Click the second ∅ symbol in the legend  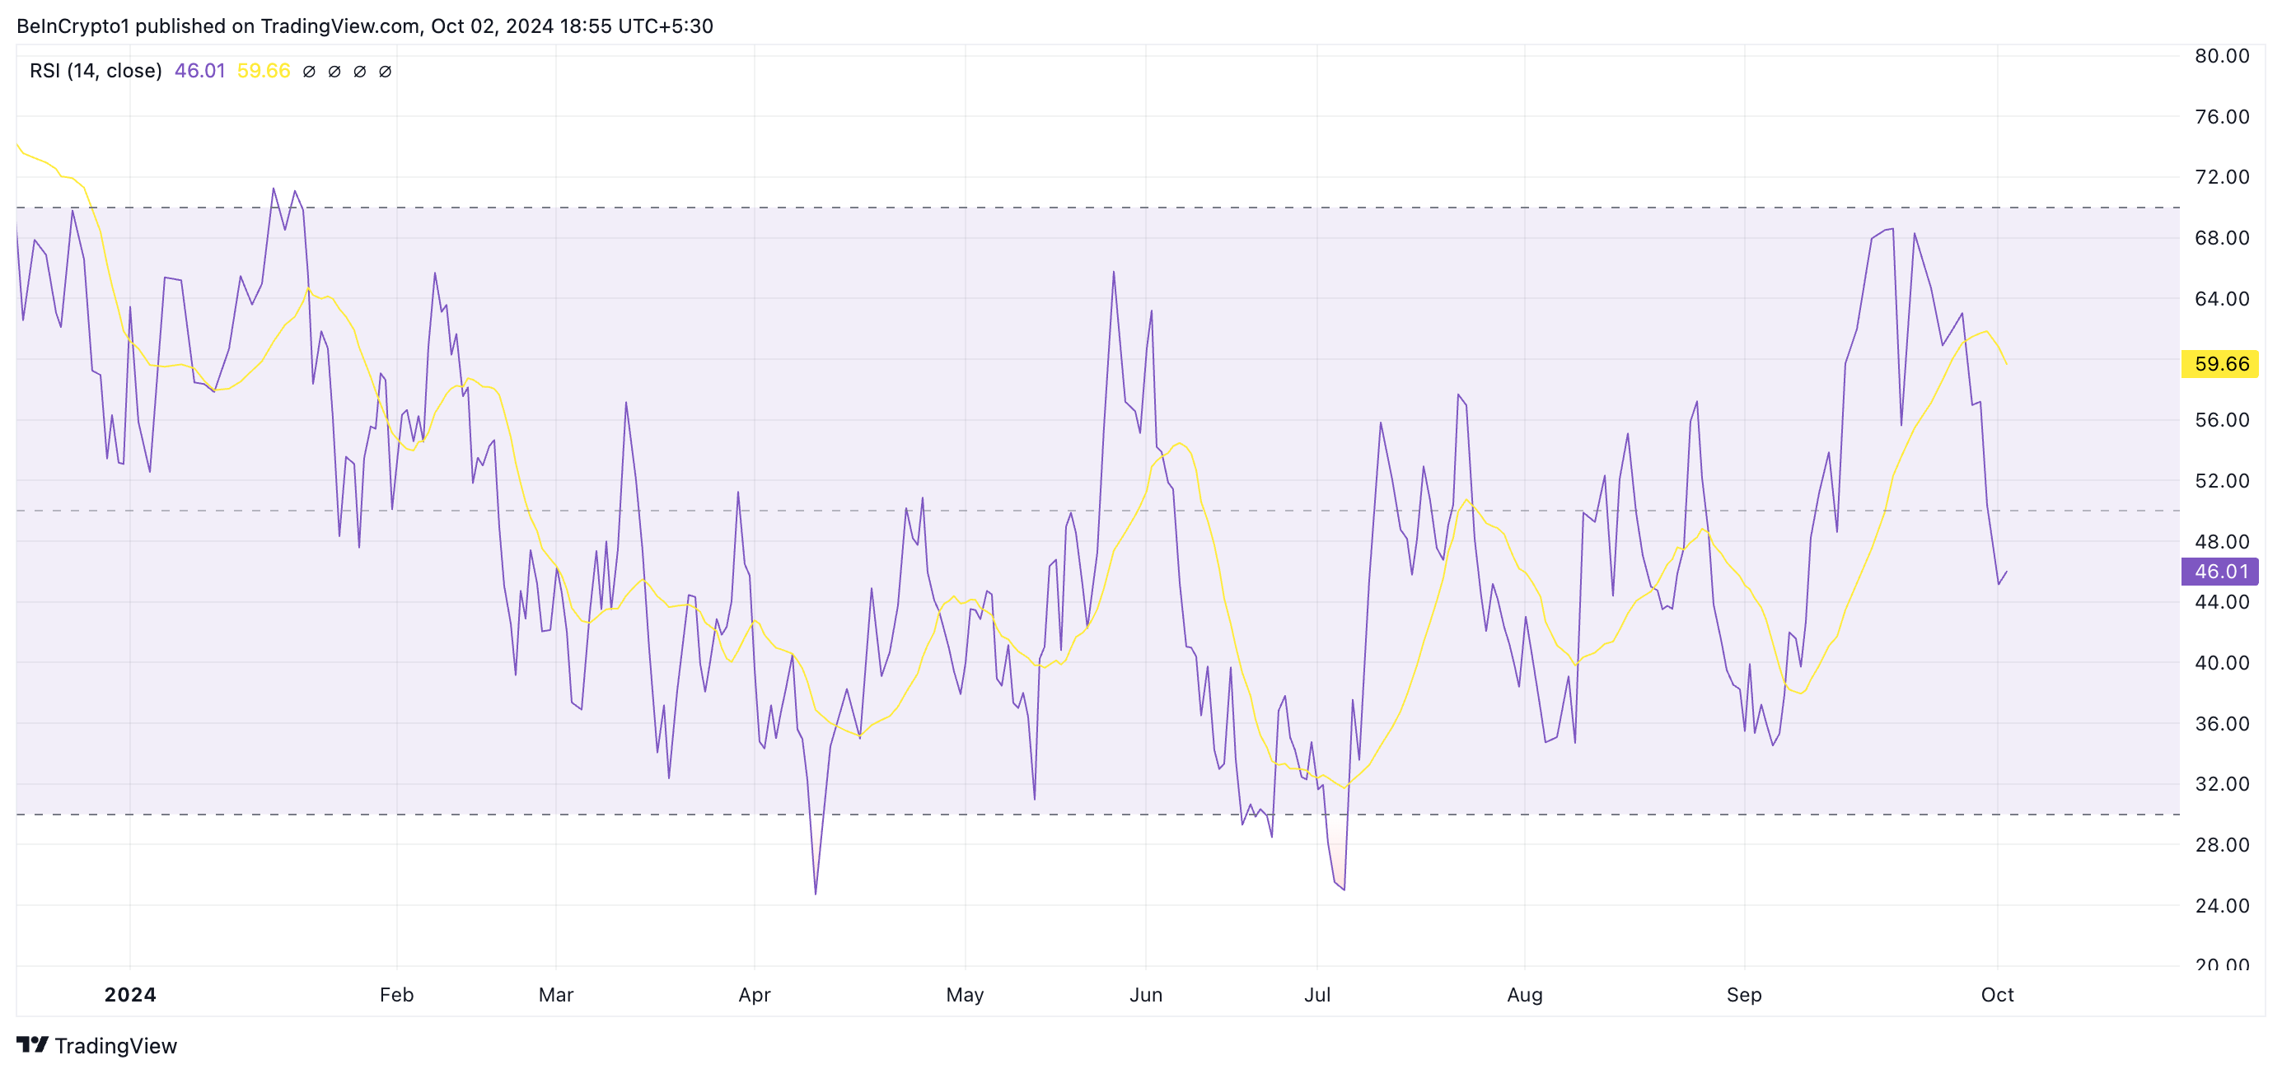click(x=334, y=72)
